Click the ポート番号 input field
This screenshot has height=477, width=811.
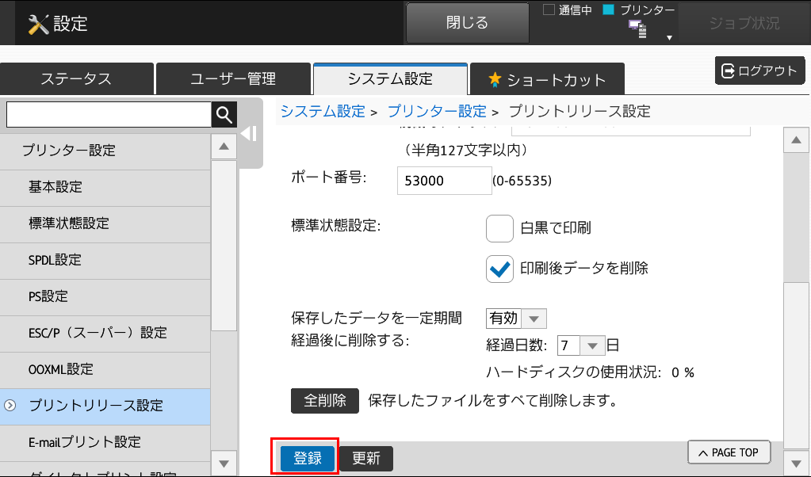(444, 181)
